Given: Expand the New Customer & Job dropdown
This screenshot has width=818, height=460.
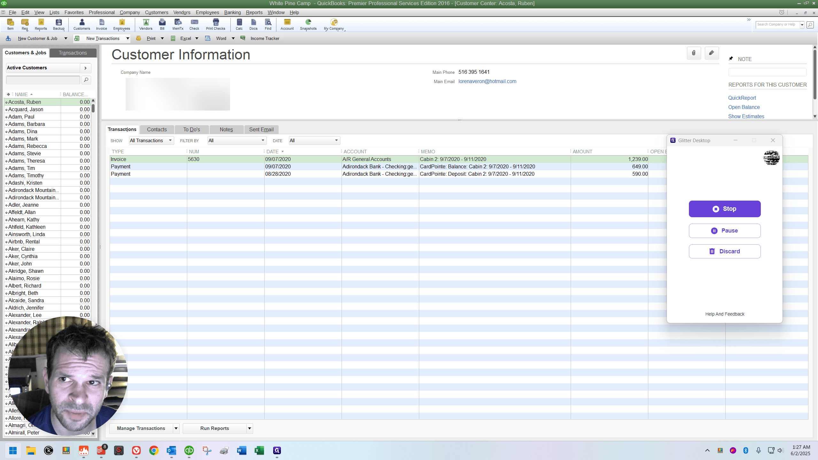Looking at the screenshot, I should [66, 38].
